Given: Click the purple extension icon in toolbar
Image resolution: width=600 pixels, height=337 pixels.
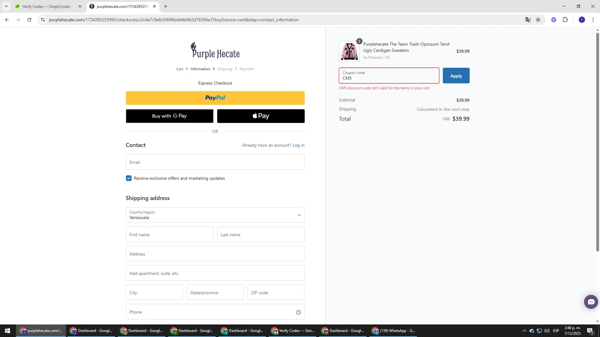Looking at the screenshot, I should tap(554, 20).
